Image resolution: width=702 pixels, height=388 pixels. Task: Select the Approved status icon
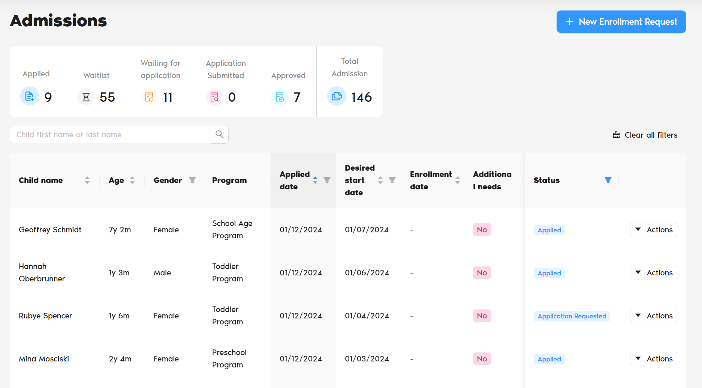click(x=279, y=97)
